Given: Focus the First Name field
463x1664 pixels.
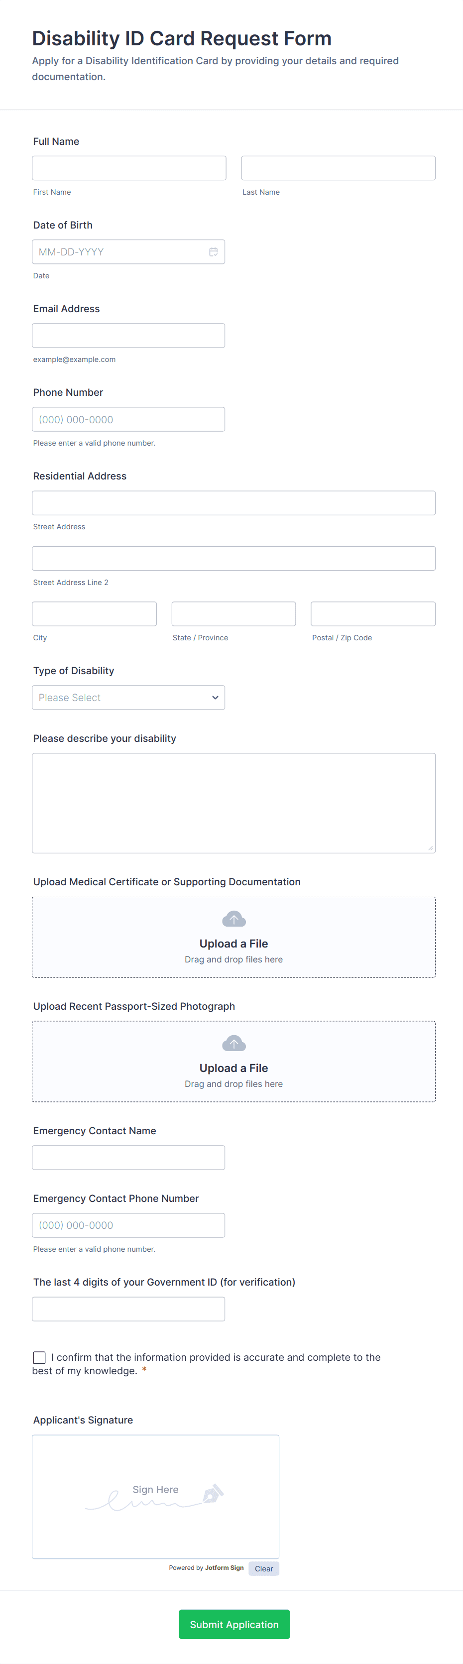Looking at the screenshot, I should (129, 168).
